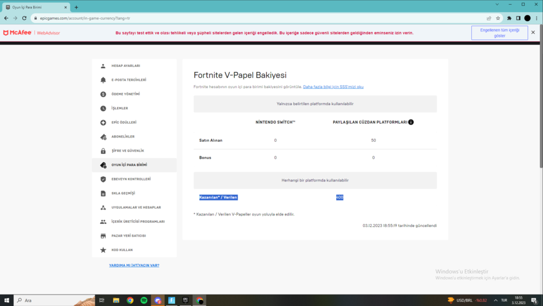
Task: Open browser side panel icon
Action: 518,18
